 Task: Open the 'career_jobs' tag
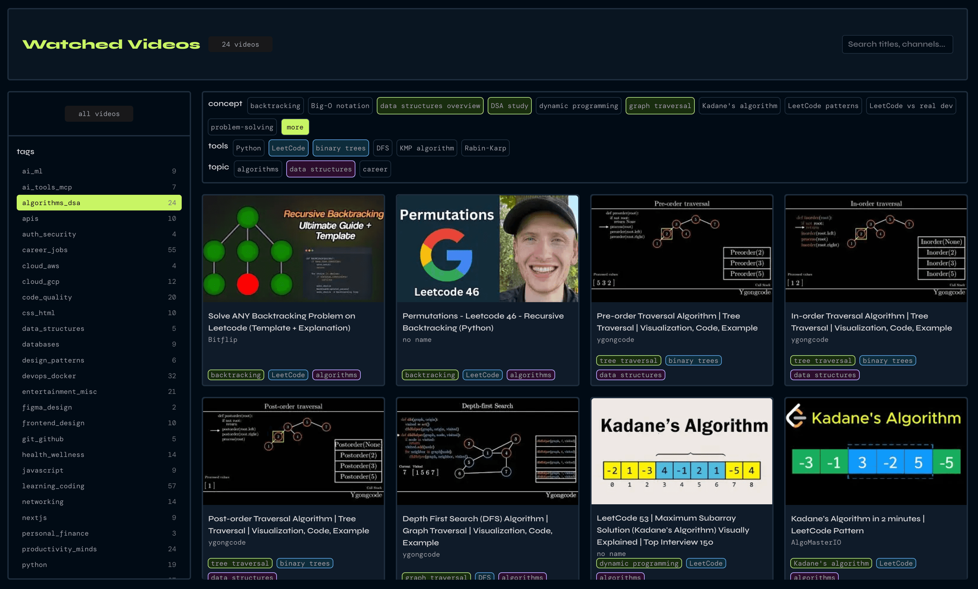pyautogui.click(x=99, y=250)
